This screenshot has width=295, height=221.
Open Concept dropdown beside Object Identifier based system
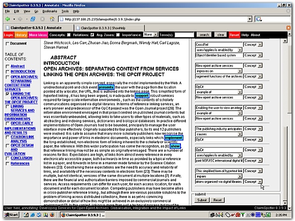click(253, 55)
